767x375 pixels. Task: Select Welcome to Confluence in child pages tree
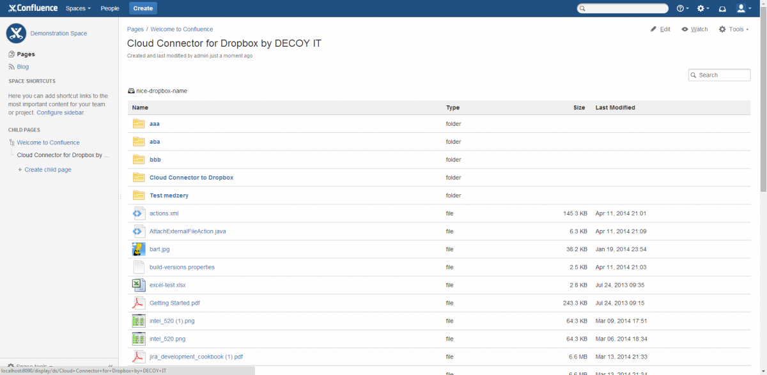(48, 142)
